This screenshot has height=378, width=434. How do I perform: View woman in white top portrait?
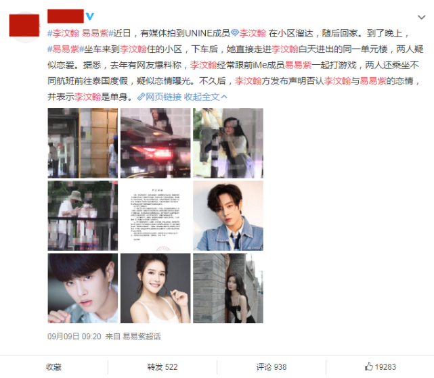tap(155, 288)
